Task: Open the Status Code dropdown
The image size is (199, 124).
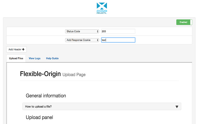Action: point(82,31)
